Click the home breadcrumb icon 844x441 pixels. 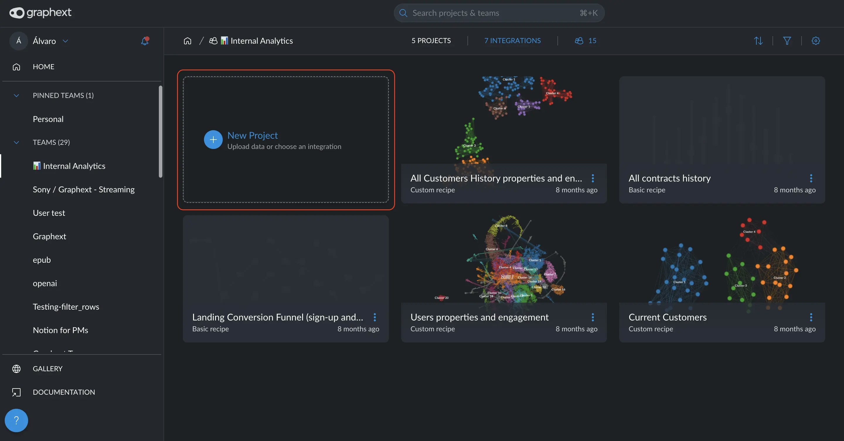188,41
